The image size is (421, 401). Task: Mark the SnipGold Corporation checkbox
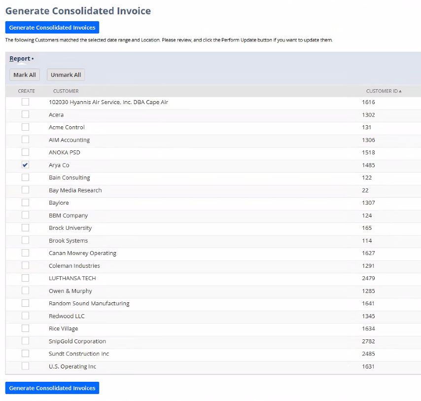click(25, 341)
